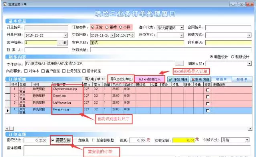The height and width of the screenshot is (157, 256).
Task: Select the Desert.jpg cell
Action: tap(67, 97)
